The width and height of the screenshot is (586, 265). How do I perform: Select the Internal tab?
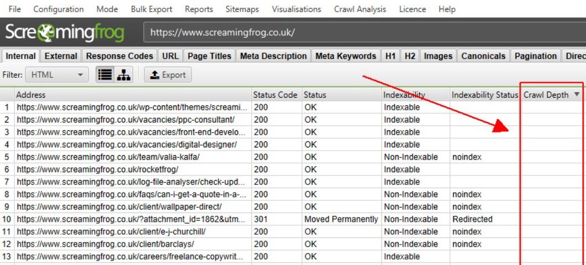click(20, 56)
